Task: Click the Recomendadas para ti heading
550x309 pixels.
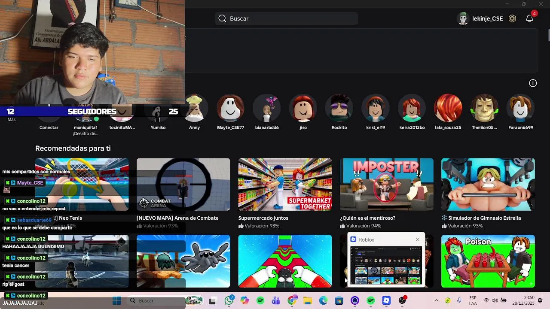Action: tap(73, 148)
